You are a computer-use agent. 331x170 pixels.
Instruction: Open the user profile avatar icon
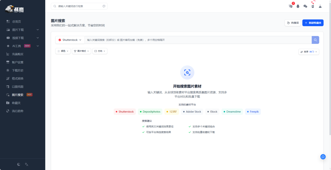(320, 6)
